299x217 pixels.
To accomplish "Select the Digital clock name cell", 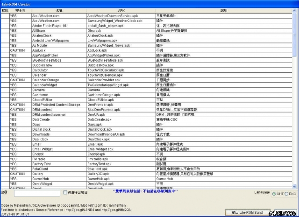I will click(59, 130).
